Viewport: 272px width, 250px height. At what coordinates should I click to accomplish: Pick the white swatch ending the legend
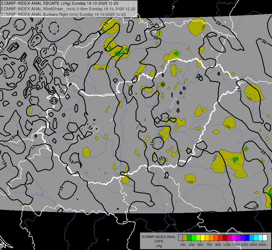pos(265,238)
